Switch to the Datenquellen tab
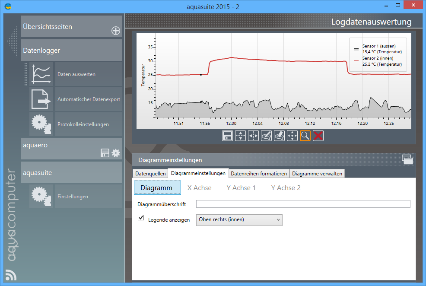This screenshot has width=426, height=286. pyautogui.click(x=150, y=174)
